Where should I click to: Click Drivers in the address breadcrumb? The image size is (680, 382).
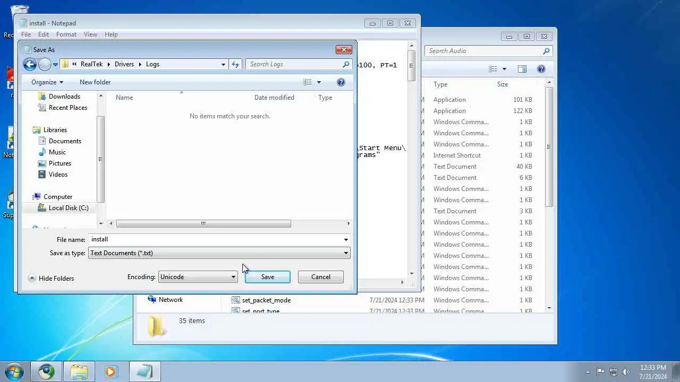tap(124, 64)
